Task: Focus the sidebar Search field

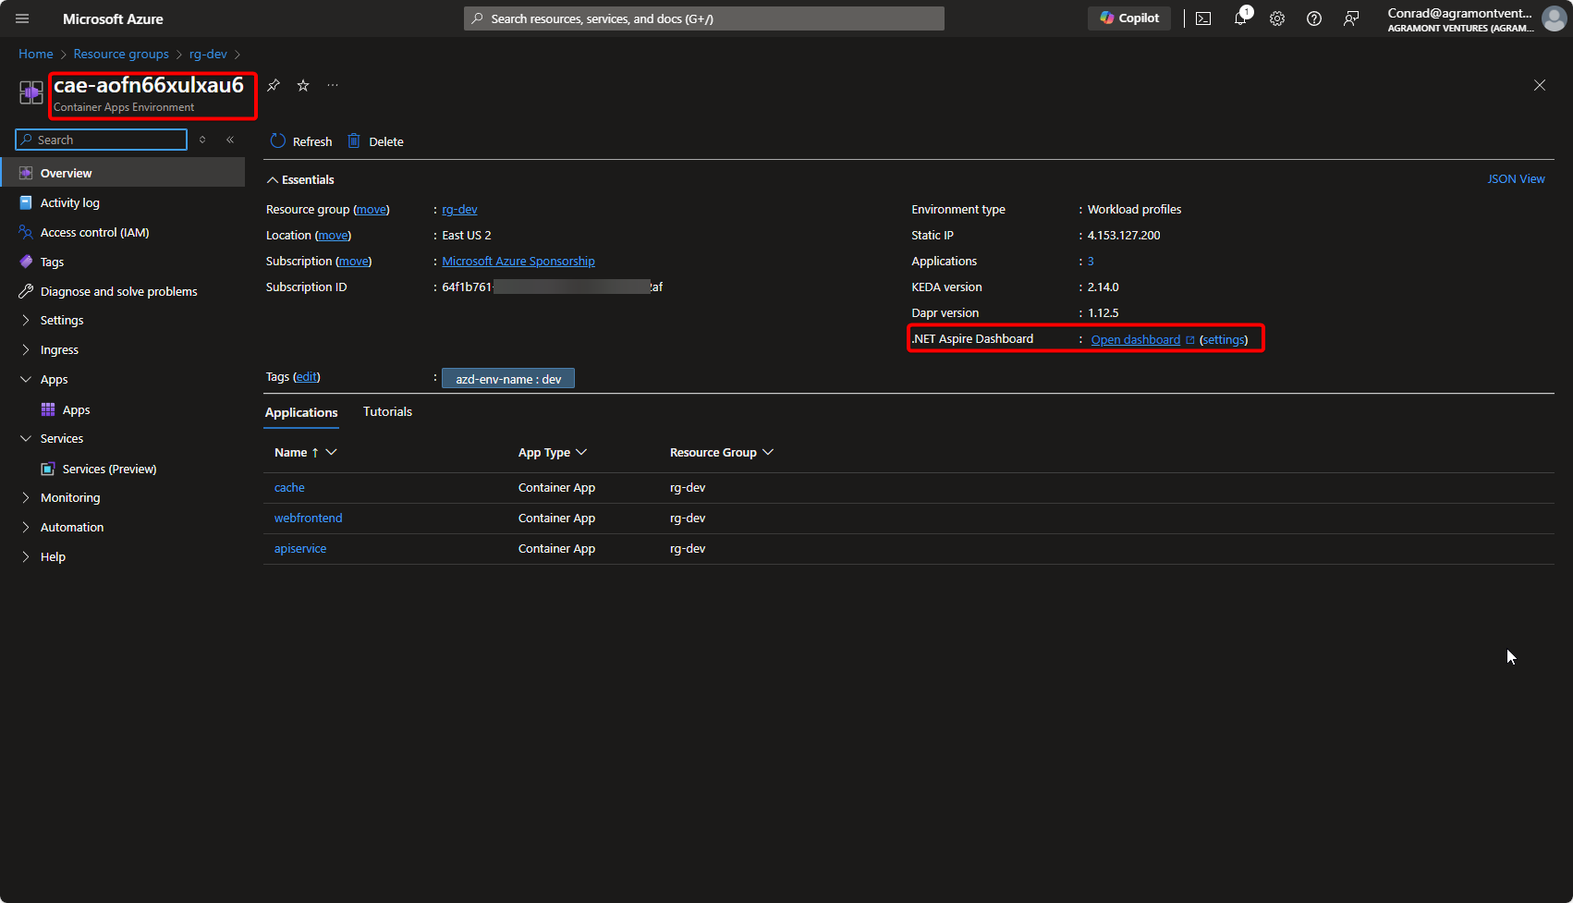Action: click(x=102, y=140)
